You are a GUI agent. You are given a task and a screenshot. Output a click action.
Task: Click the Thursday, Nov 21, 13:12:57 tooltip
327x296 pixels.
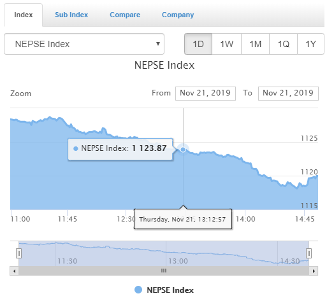coord(182,219)
